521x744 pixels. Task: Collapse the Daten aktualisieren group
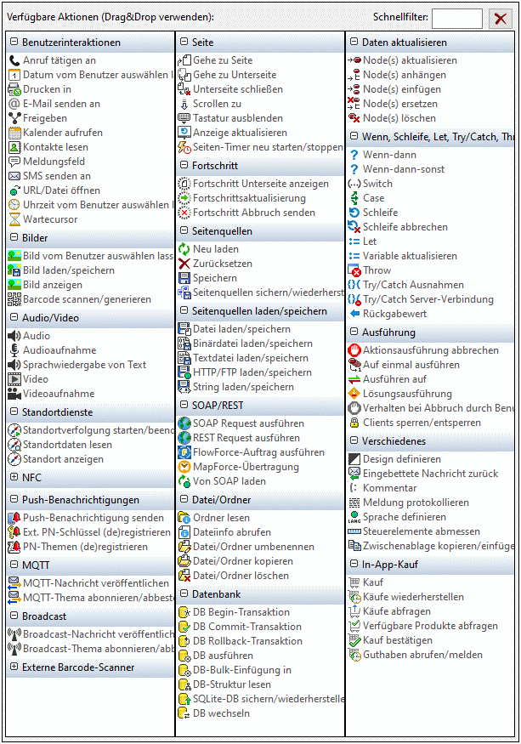coord(354,43)
